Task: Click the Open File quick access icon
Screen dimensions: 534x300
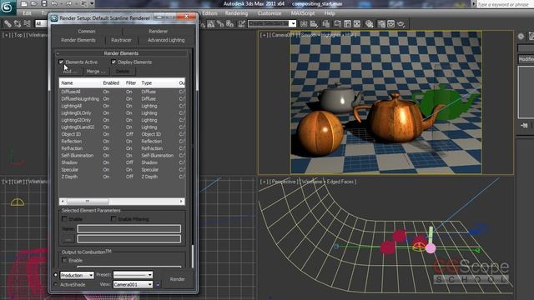Action: click(34, 3)
